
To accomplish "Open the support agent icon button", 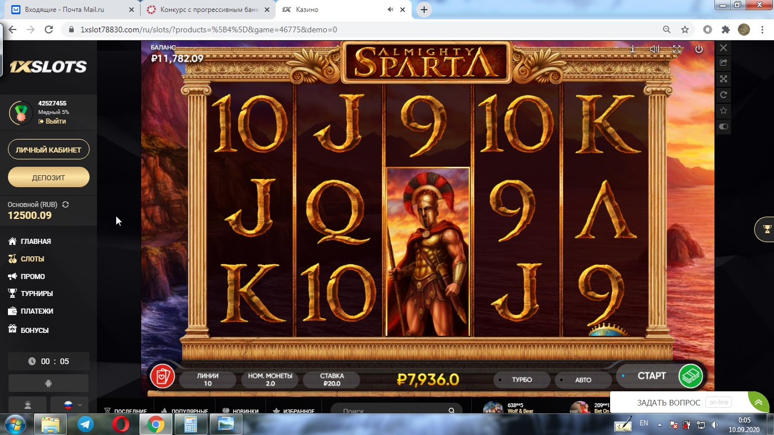I will 27,406.
